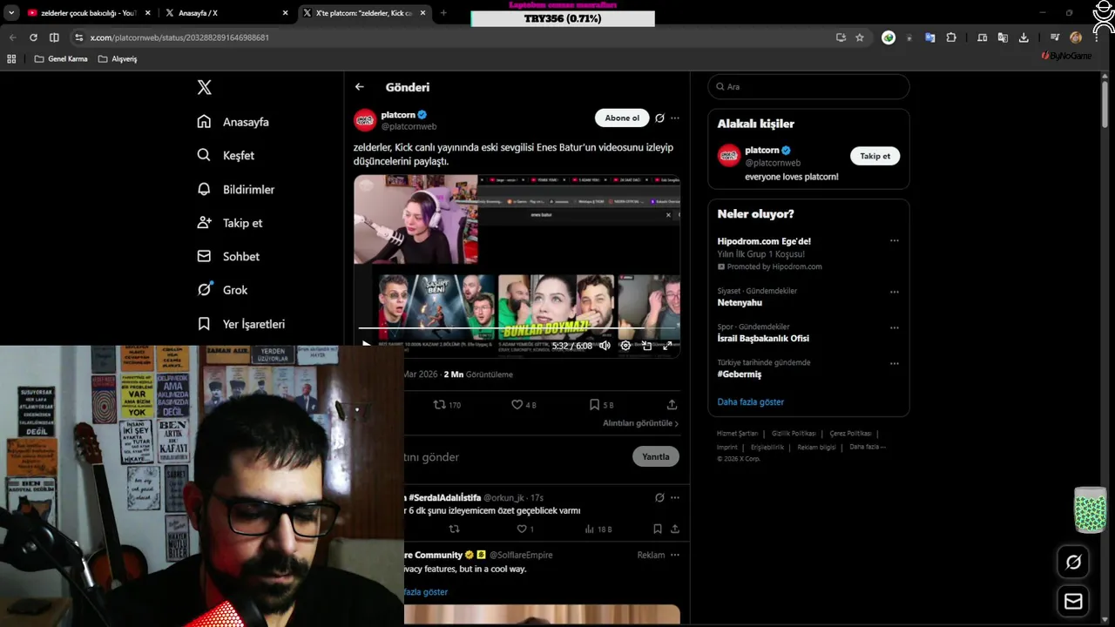Click the Yanıtla button
The width and height of the screenshot is (1115, 627).
pyautogui.click(x=655, y=456)
